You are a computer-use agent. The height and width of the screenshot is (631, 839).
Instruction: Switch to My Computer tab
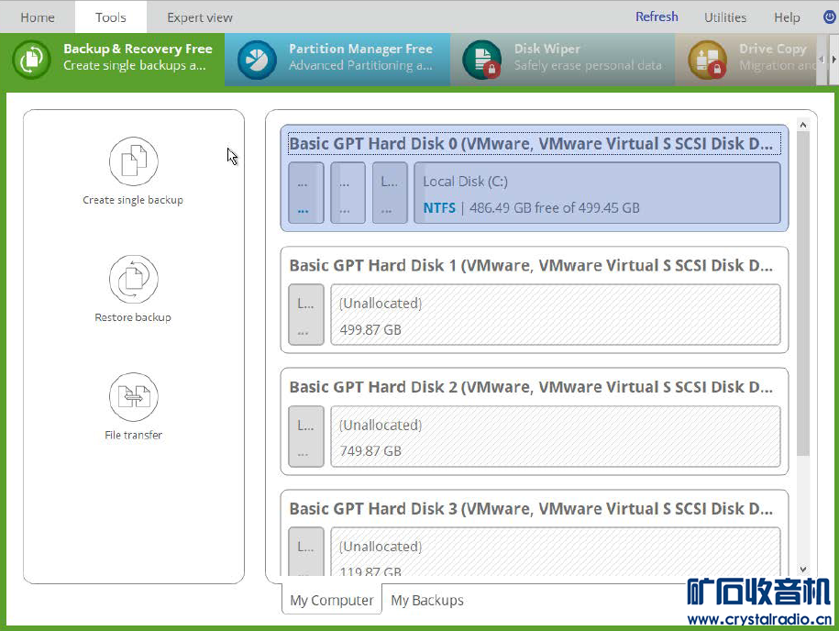click(x=332, y=600)
